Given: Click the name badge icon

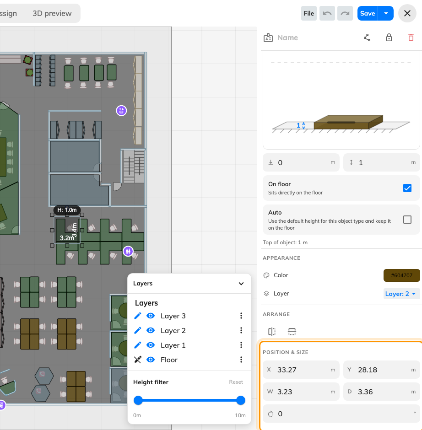Looking at the screenshot, I should point(268,38).
